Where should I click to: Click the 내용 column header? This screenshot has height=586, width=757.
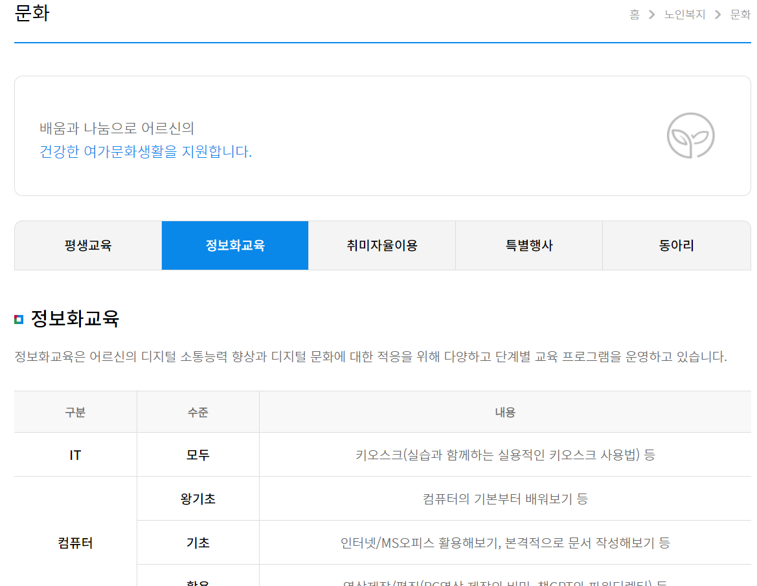pos(505,411)
